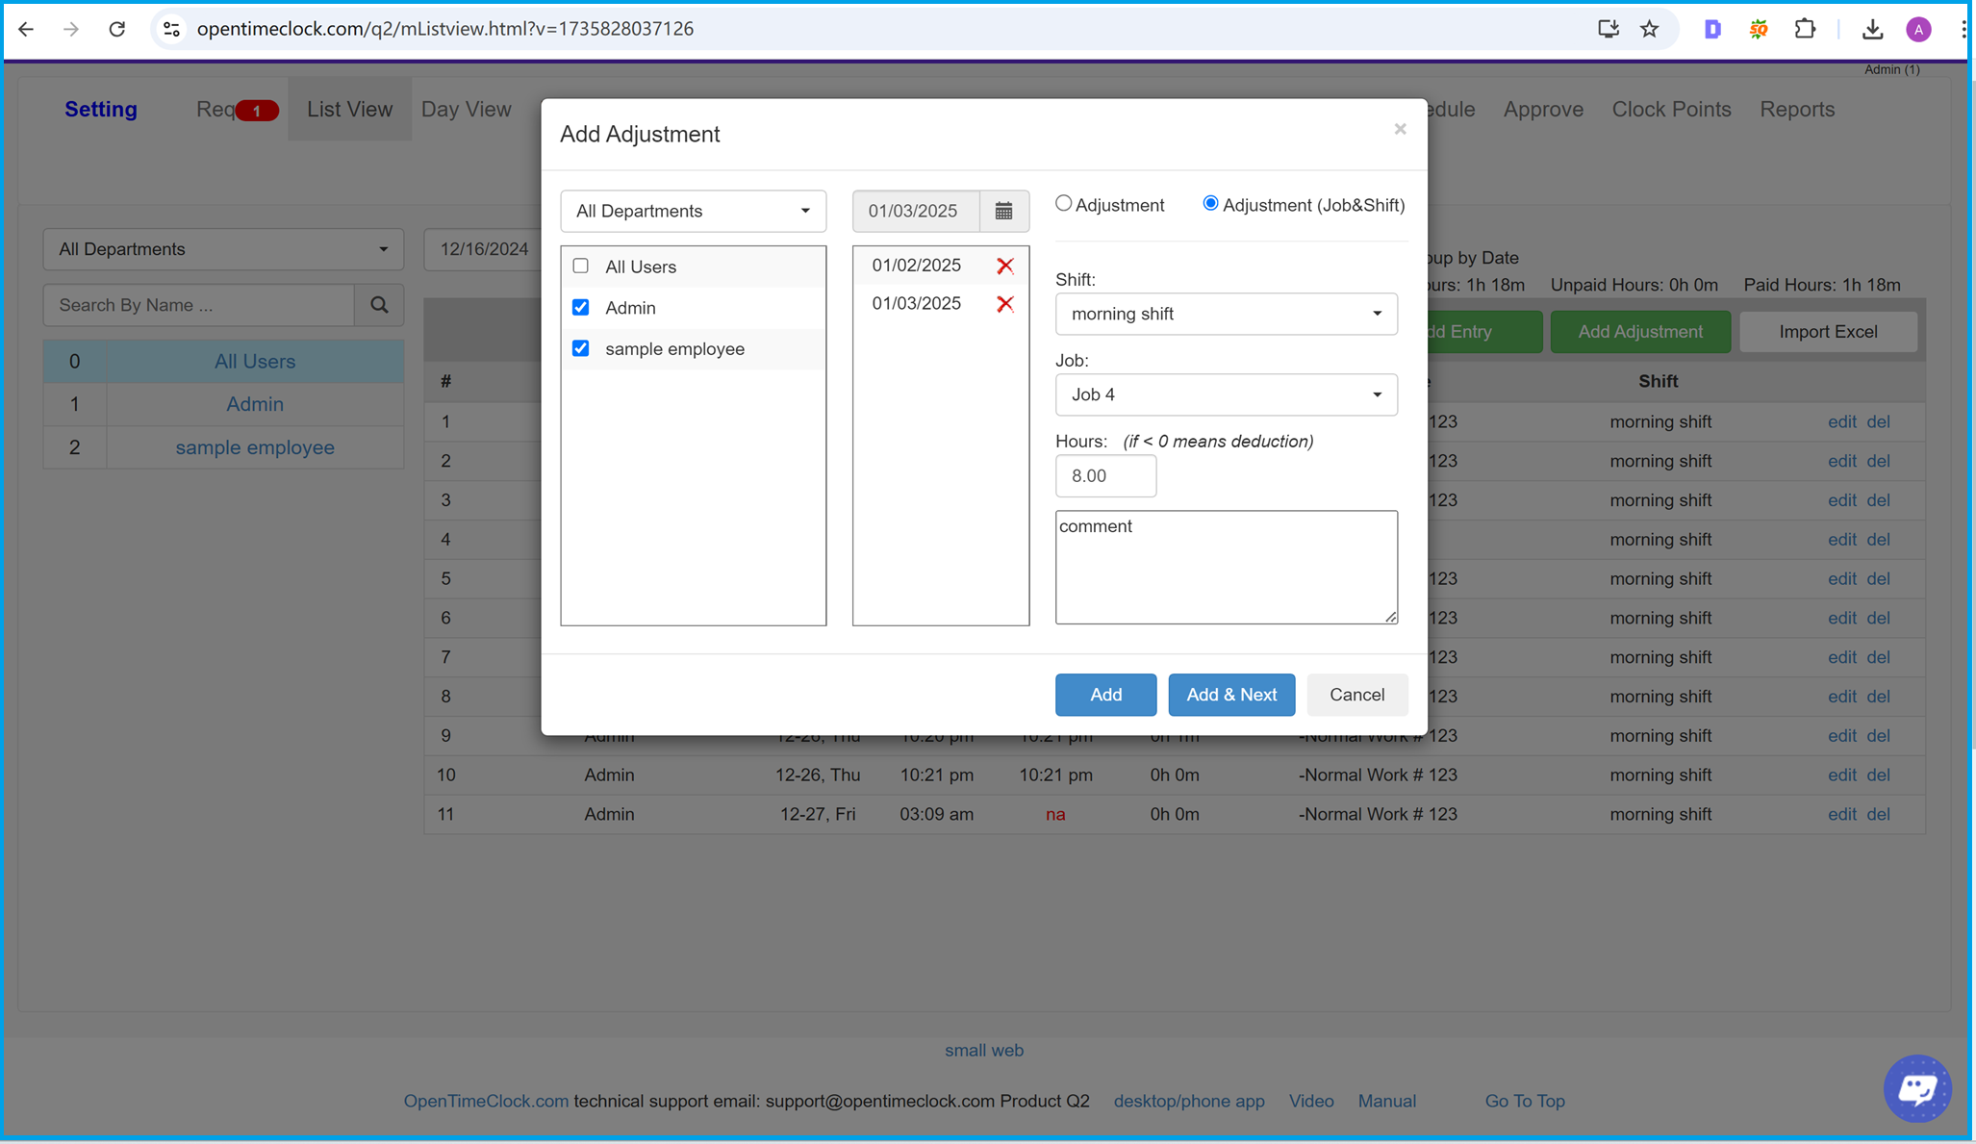Close the Add Adjustment dialog
The height and width of the screenshot is (1144, 1976).
pyautogui.click(x=1400, y=129)
